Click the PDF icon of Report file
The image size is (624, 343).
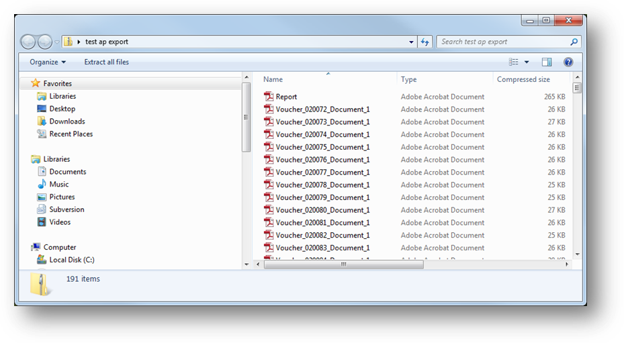269,97
